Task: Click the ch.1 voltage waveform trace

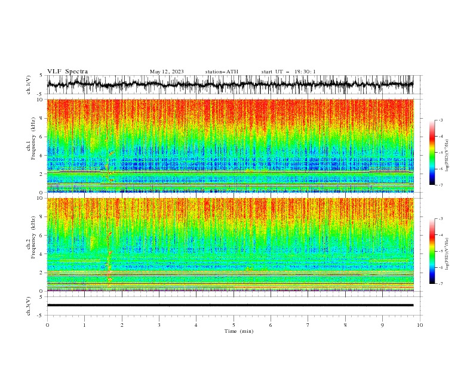Action: tap(230, 85)
